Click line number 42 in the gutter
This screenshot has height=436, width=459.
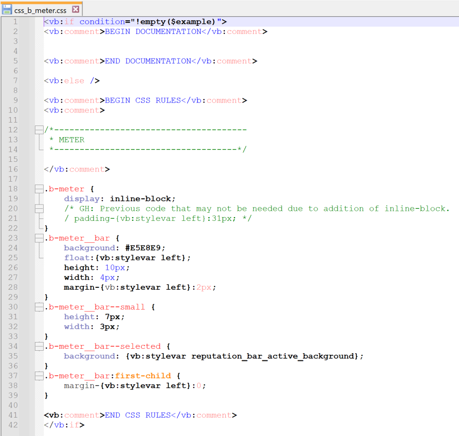[13, 424]
